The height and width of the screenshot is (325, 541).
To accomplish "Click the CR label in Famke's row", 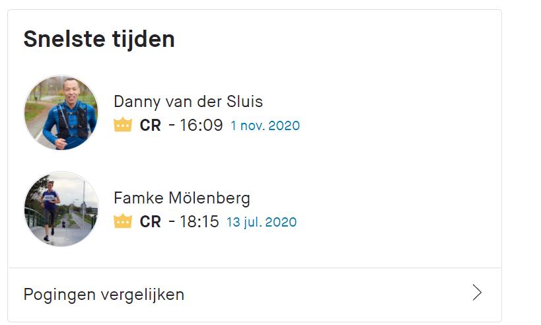I will [x=151, y=222].
